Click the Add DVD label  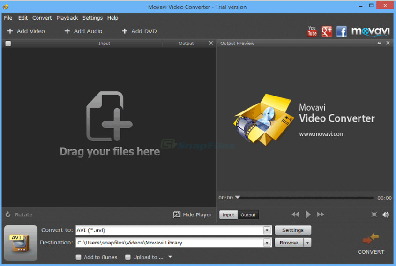click(x=144, y=31)
